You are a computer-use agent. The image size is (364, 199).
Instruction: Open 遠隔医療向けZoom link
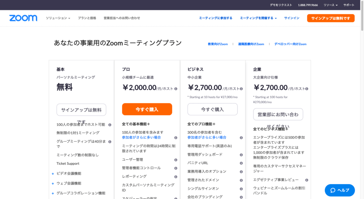251,44
